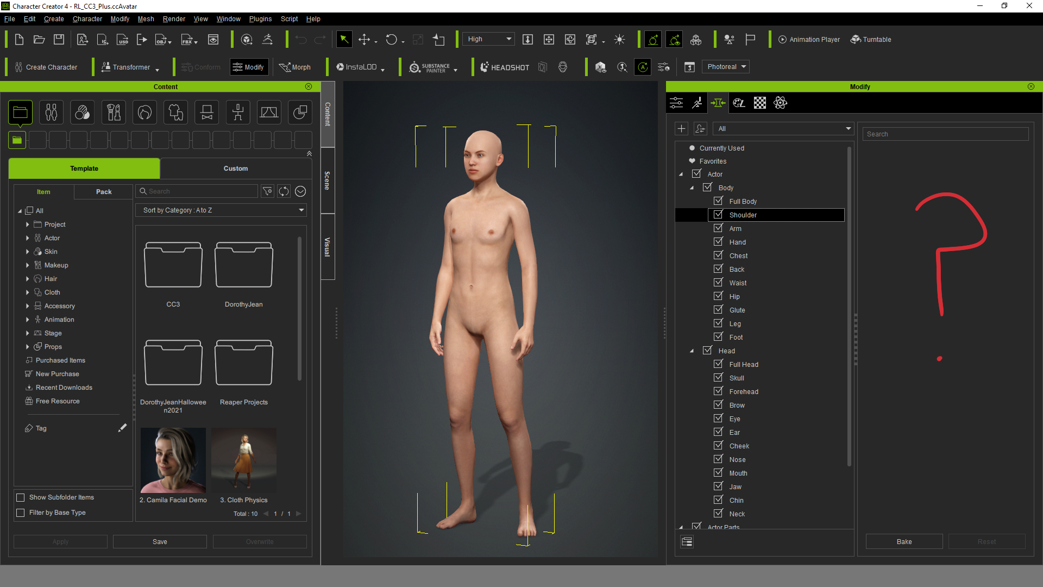
Task: Open the Morph tool
Action: (x=295, y=67)
